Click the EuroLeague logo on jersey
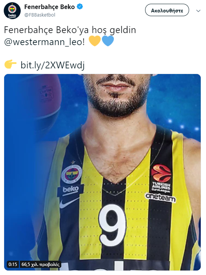The image size is (206, 275). 161,178
